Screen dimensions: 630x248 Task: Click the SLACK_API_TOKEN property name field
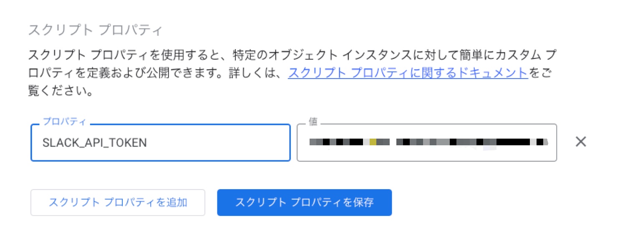tap(160, 142)
